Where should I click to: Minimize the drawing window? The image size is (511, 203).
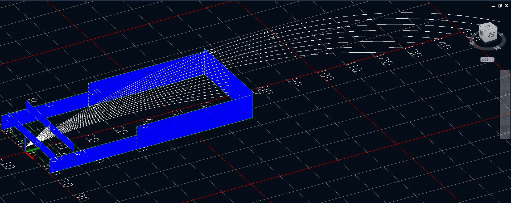pyautogui.click(x=493, y=6)
